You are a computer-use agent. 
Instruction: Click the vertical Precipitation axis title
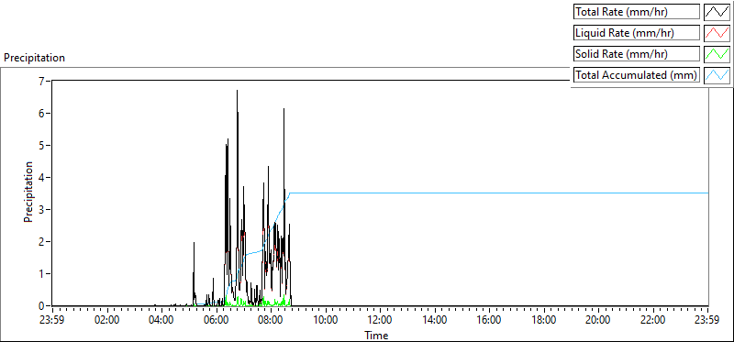tap(28, 192)
